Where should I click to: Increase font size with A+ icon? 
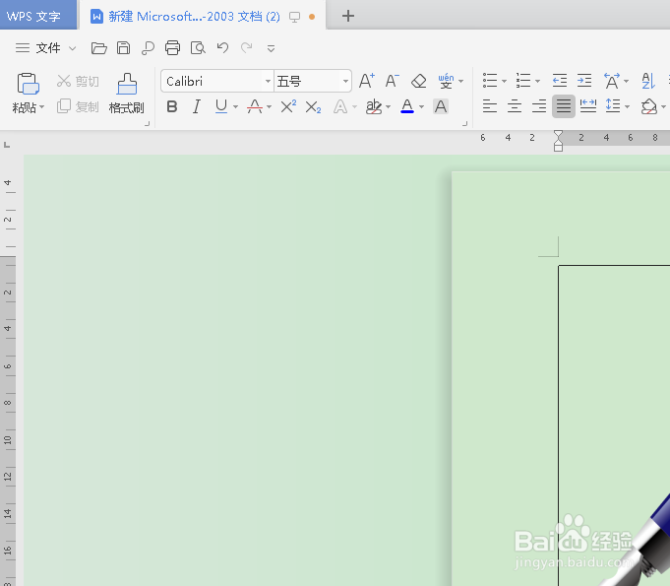pyautogui.click(x=367, y=81)
